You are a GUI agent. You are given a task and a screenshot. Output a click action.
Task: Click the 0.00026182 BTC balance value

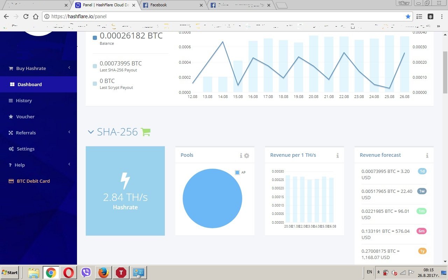coord(131,36)
